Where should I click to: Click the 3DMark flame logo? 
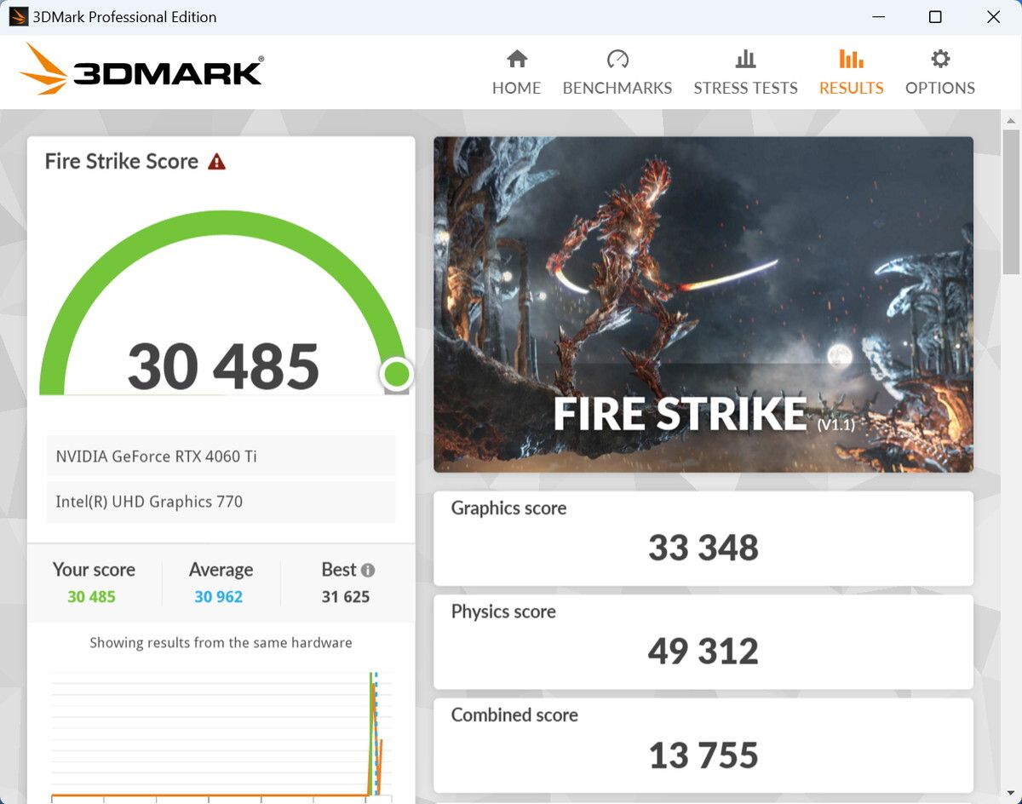click(44, 69)
